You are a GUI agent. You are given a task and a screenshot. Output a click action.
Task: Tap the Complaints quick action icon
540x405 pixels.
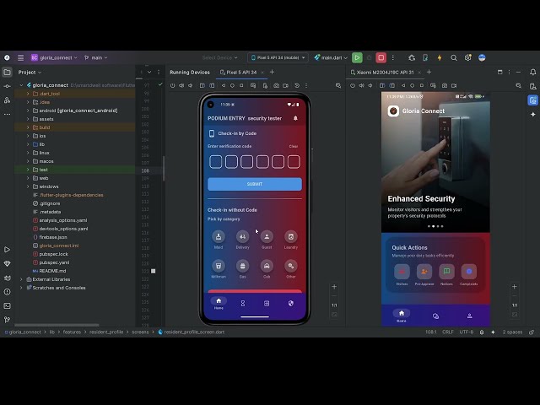469,272
